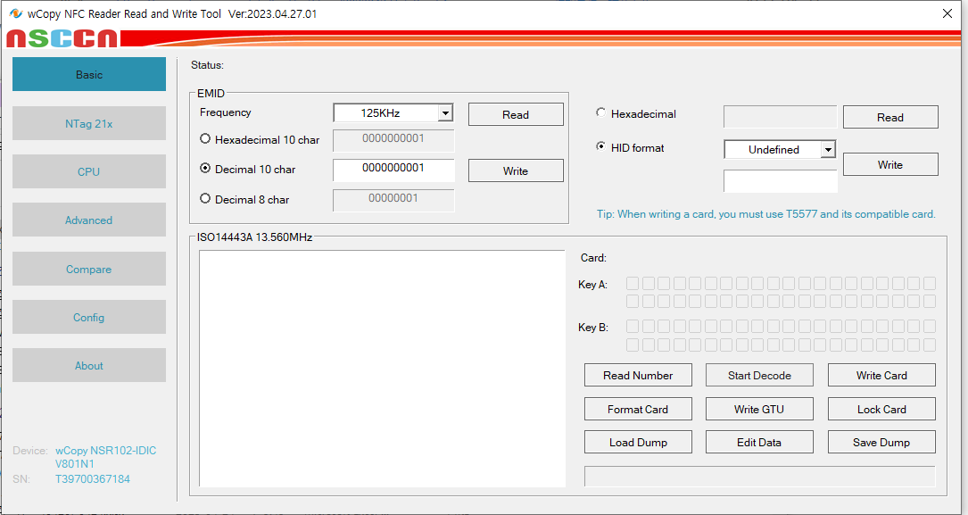Close the wCopy window
The width and height of the screenshot is (968, 515).
(x=947, y=13)
